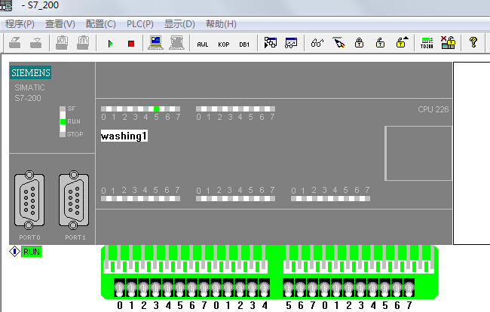Open the 显示(D) menu
Viewport: 490px width, 312px height.
[179, 24]
